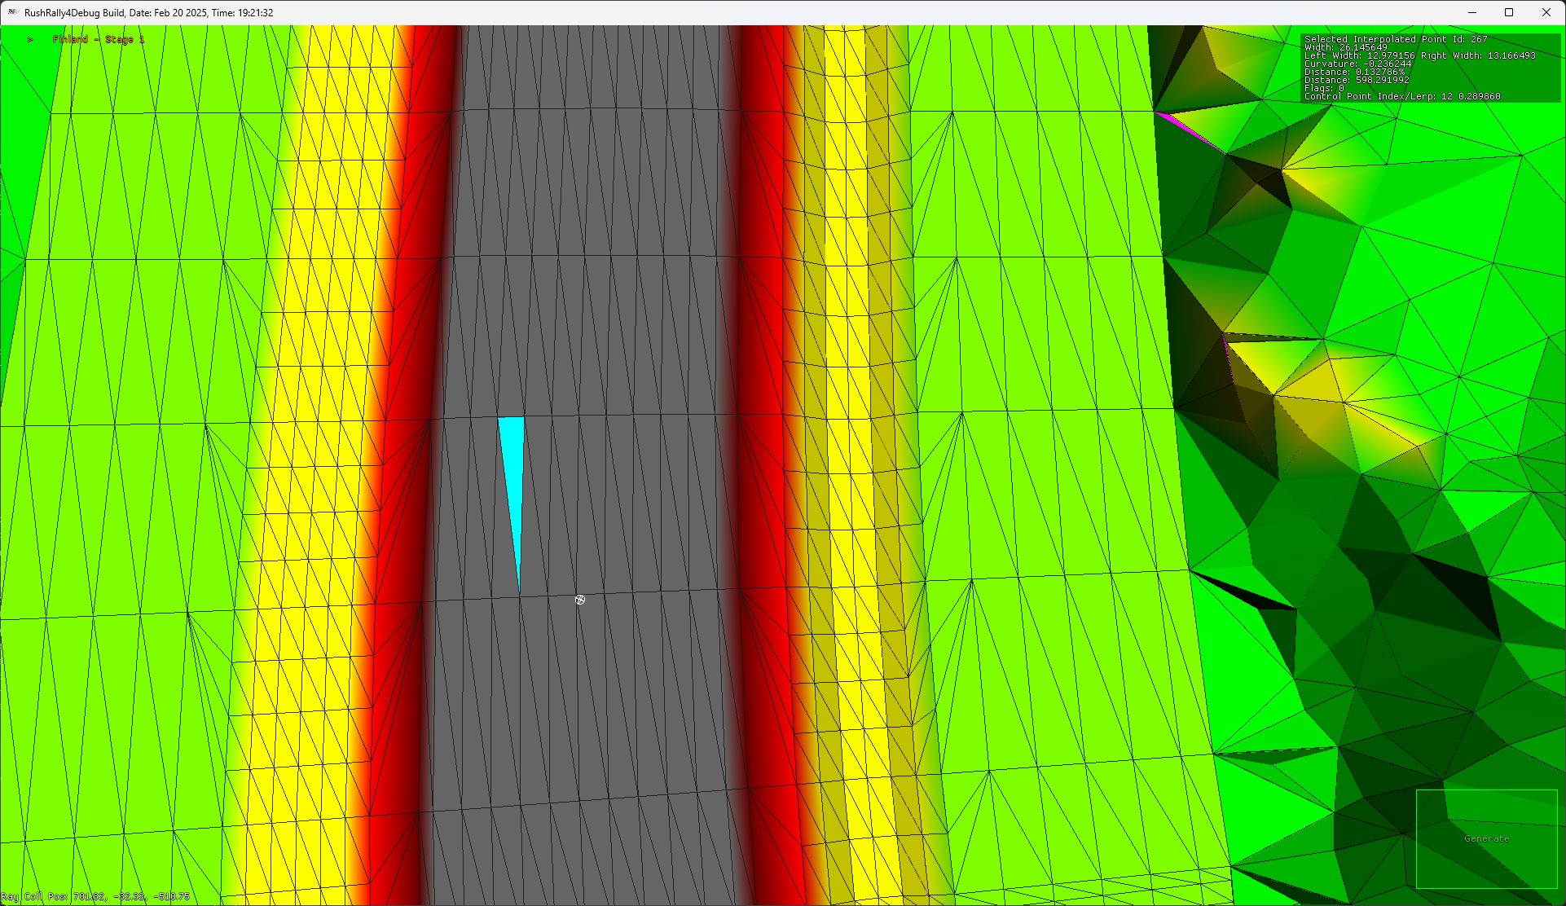Click the window title bar text
Image resolution: width=1566 pixels, height=906 pixels.
coord(148,13)
